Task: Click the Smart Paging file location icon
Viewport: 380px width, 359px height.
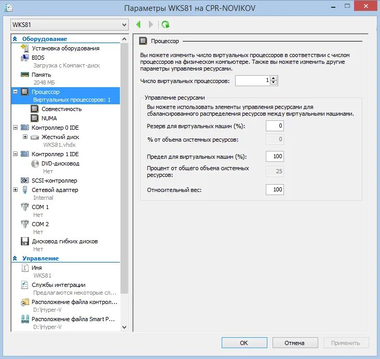Action: pyautogui.click(x=25, y=319)
